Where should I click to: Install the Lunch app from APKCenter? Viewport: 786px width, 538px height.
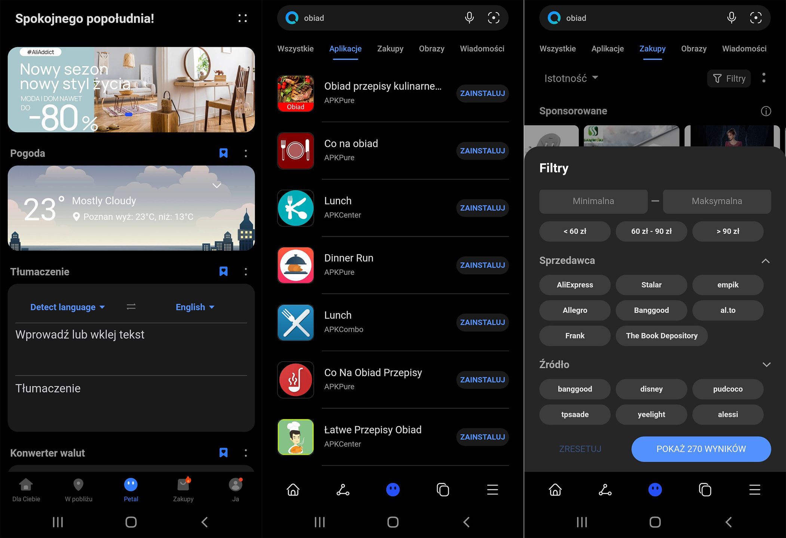click(x=482, y=208)
